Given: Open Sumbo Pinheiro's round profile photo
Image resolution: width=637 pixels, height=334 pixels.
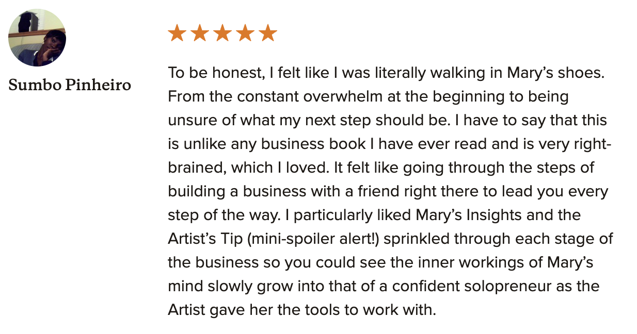Looking at the screenshot, I should [x=37, y=38].
